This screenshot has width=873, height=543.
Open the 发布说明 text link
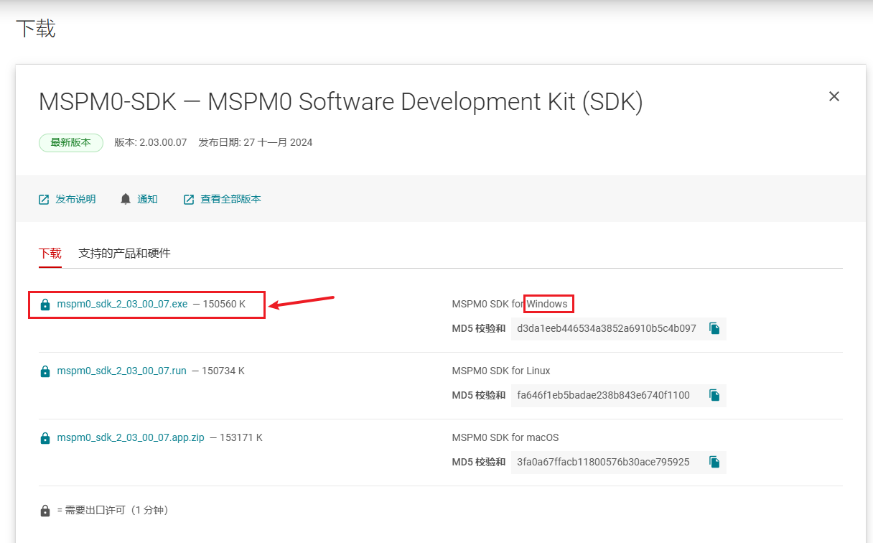click(75, 200)
